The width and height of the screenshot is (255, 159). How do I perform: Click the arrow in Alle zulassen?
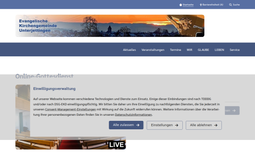[138, 125]
